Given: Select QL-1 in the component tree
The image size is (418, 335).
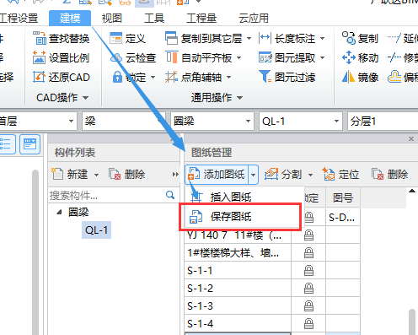Looking at the screenshot, I should [x=96, y=230].
